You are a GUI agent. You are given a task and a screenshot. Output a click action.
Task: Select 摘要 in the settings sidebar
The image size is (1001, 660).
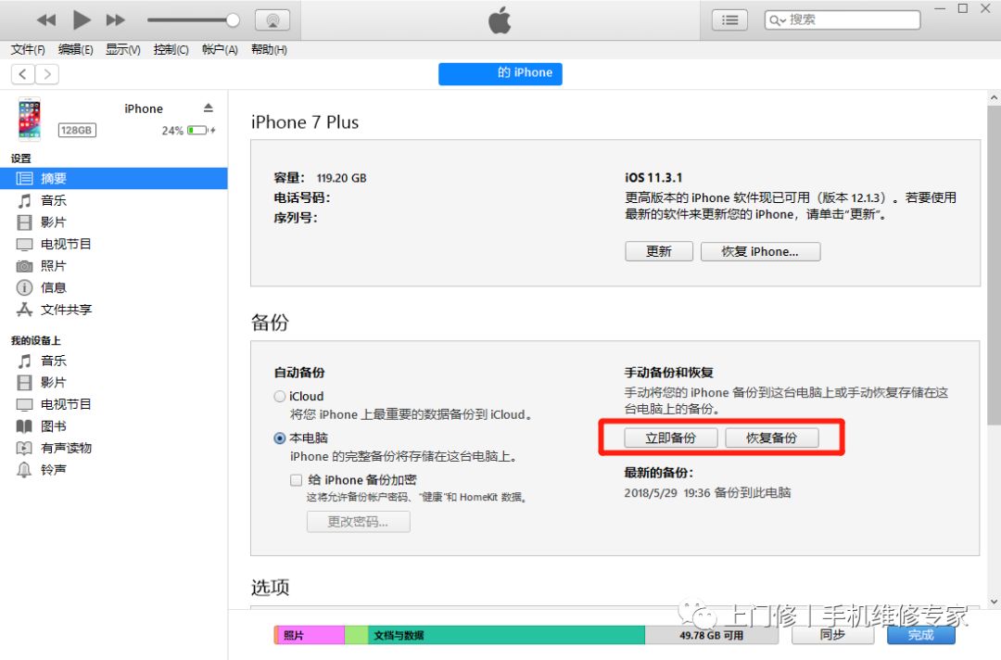[x=114, y=179]
